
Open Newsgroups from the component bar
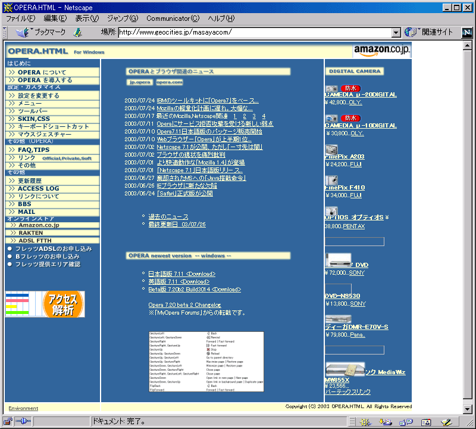click(406, 422)
